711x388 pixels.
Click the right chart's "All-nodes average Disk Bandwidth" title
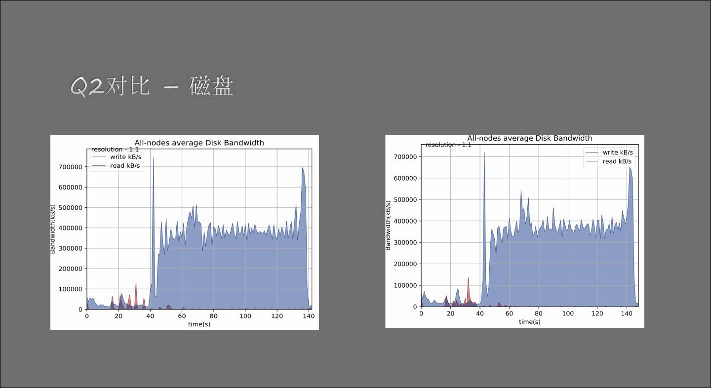pos(529,138)
